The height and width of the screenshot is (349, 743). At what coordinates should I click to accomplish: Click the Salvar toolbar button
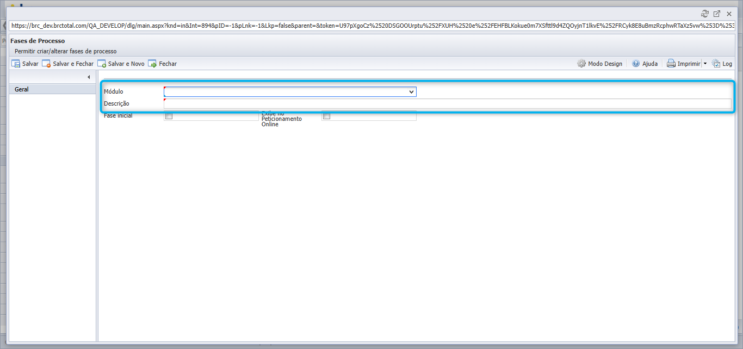pos(25,64)
